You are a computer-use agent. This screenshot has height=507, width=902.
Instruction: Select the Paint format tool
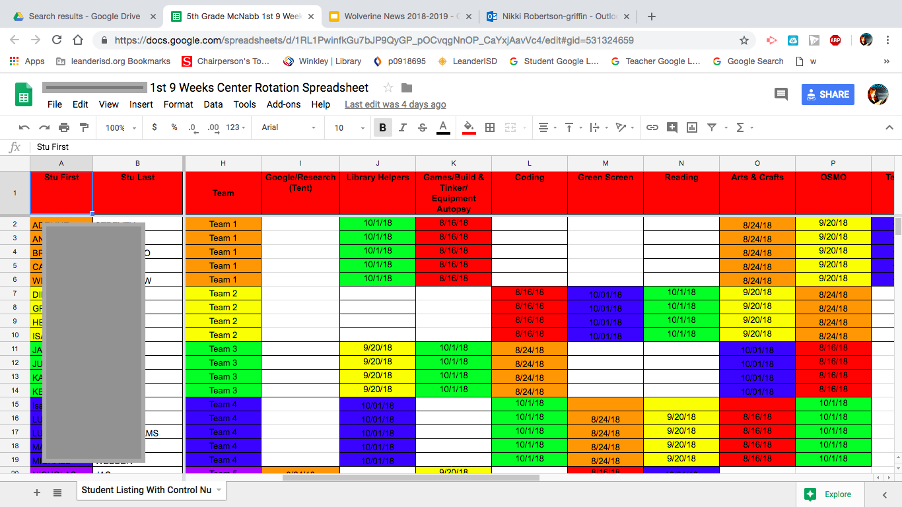point(84,127)
